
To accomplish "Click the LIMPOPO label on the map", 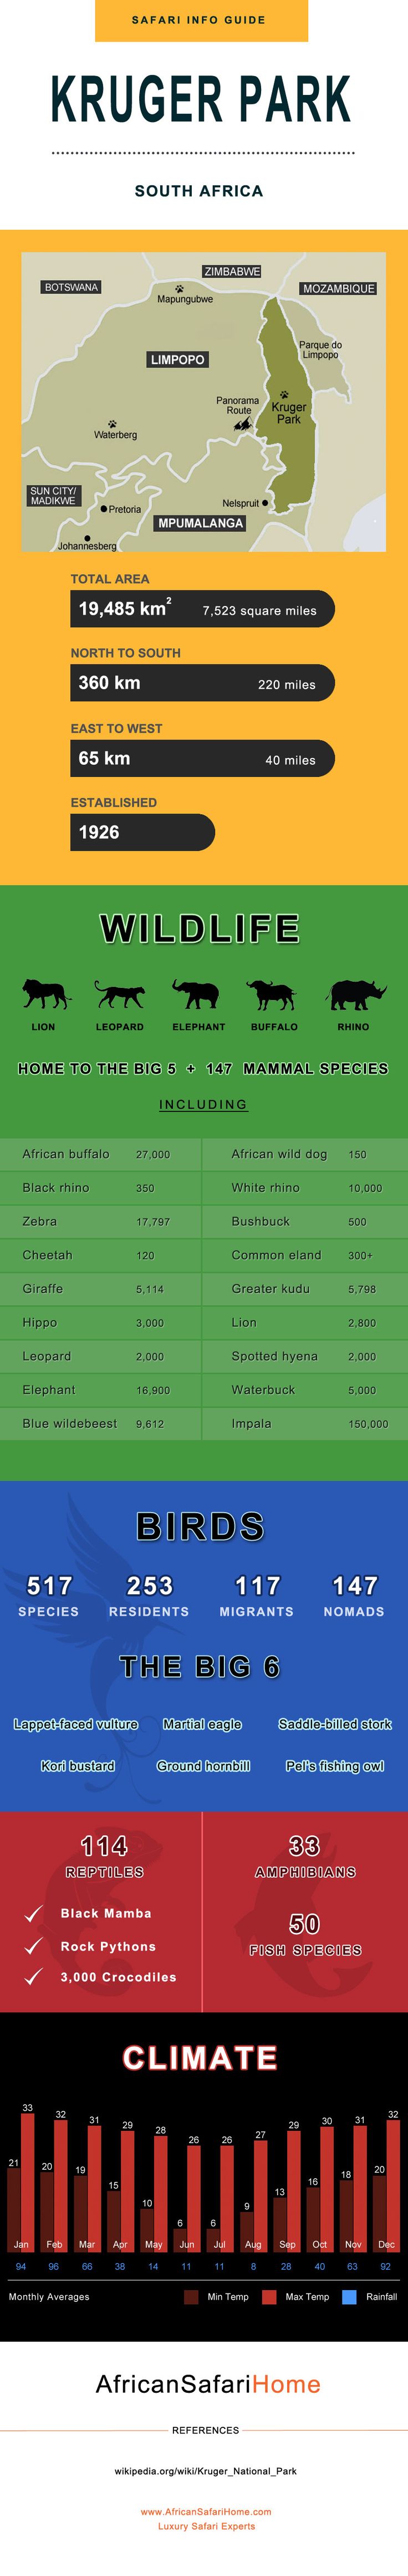I will 177,360.
